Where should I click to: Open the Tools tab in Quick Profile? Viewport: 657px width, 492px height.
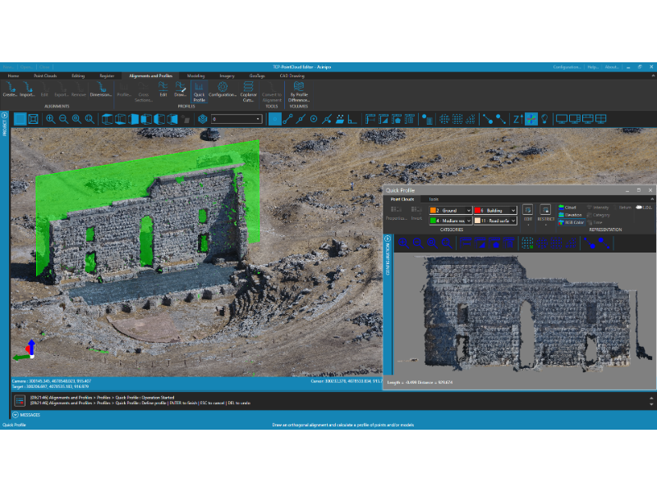point(434,199)
